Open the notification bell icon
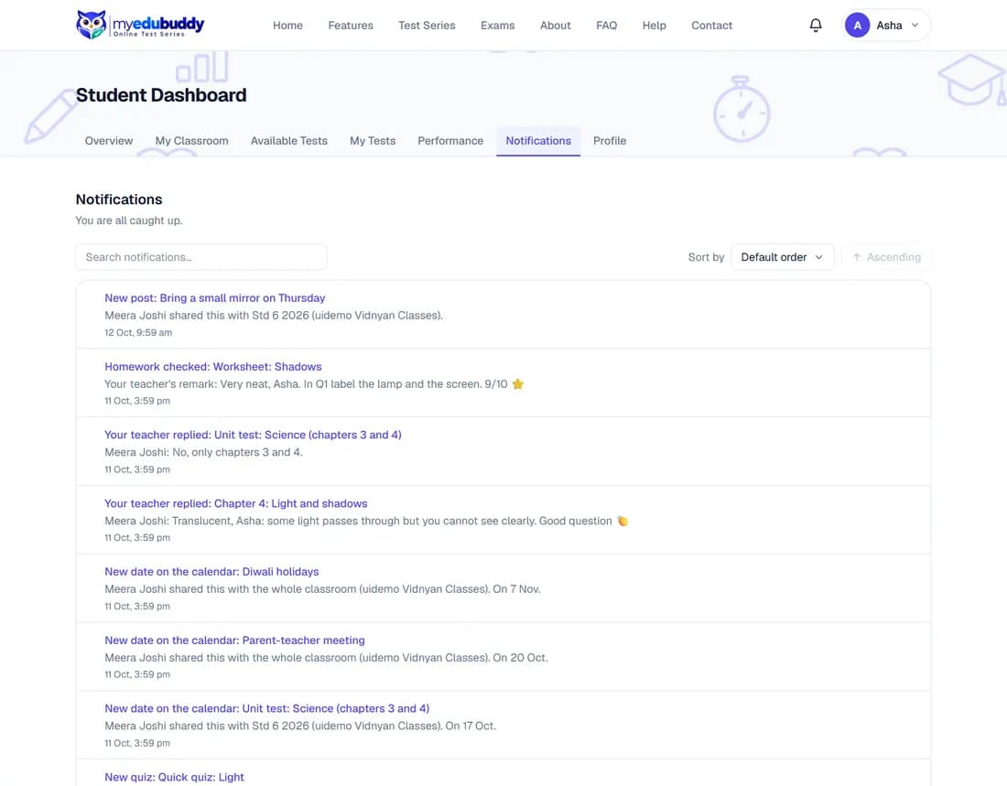 pyautogui.click(x=815, y=25)
